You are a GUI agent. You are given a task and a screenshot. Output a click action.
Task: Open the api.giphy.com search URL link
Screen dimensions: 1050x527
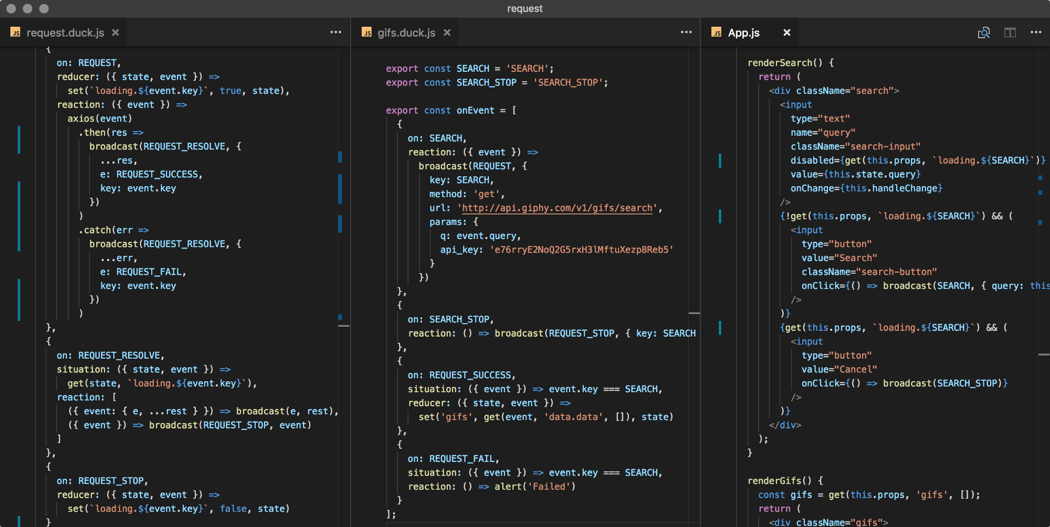556,208
